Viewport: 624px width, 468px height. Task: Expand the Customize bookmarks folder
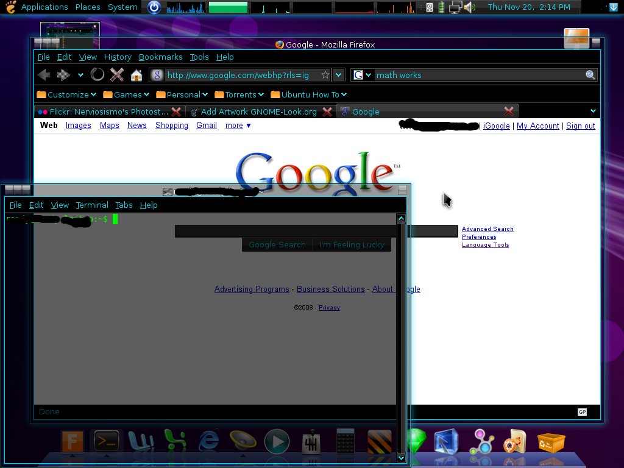tap(66, 94)
